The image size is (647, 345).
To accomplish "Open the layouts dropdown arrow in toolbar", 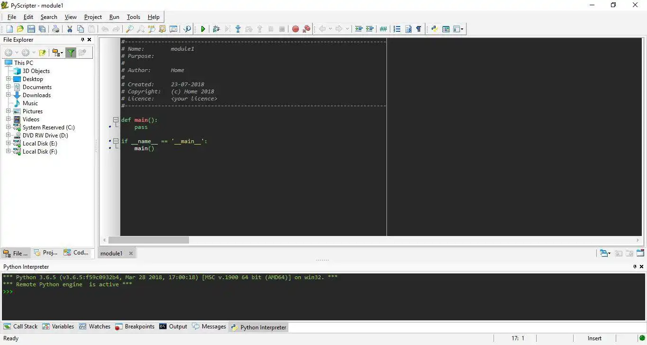I will click(x=462, y=29).
